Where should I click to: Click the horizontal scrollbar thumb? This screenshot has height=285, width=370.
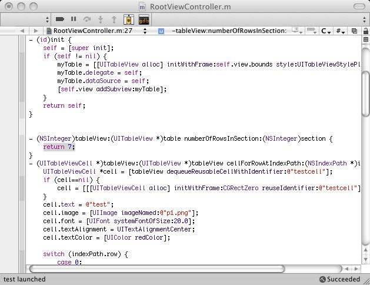coord(157,269)
